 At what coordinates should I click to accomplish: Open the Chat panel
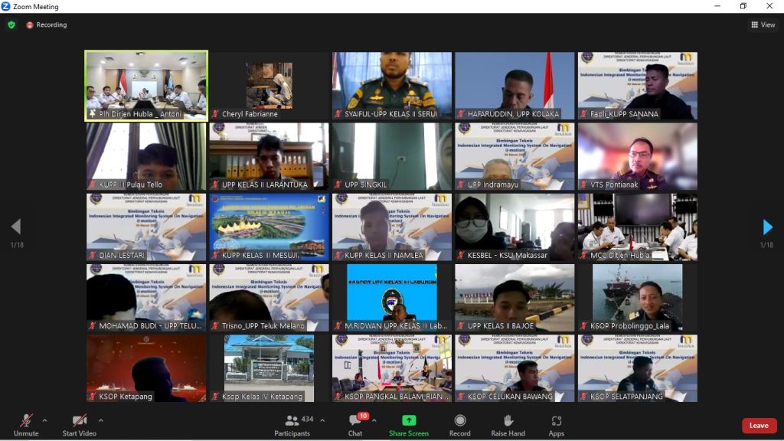point(355,425)
